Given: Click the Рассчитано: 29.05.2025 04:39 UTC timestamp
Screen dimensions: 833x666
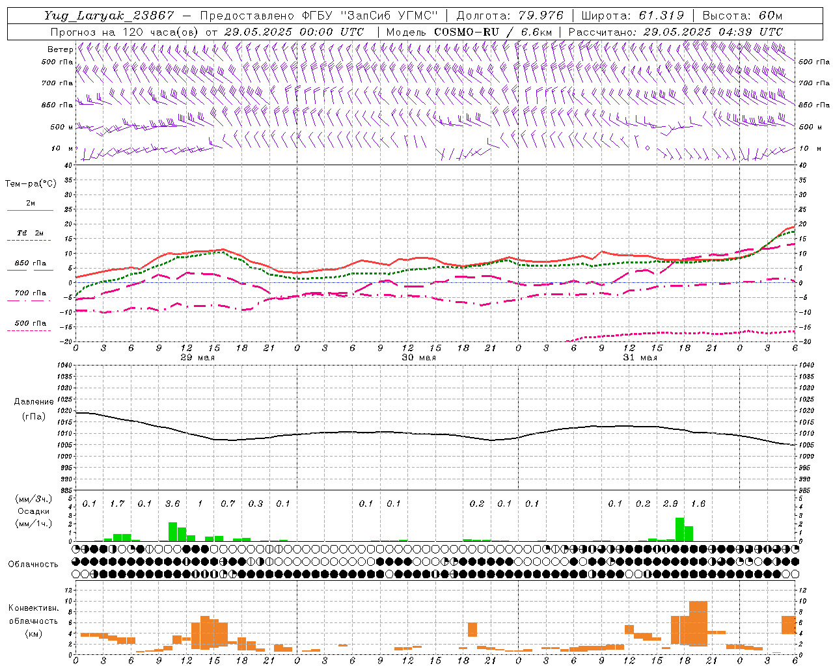Looking at the screenshot, I should tap(676, 32).
